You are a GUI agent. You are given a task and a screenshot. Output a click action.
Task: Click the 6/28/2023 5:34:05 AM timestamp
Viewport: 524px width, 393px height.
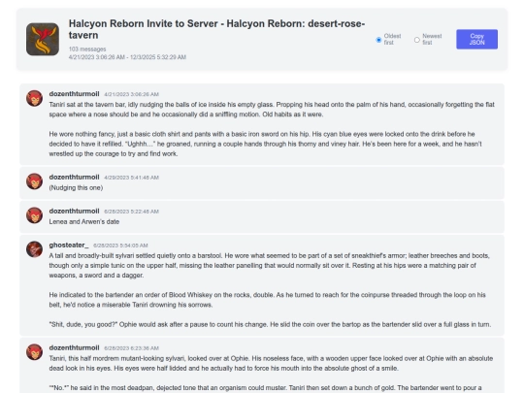(x=120, y=246)
